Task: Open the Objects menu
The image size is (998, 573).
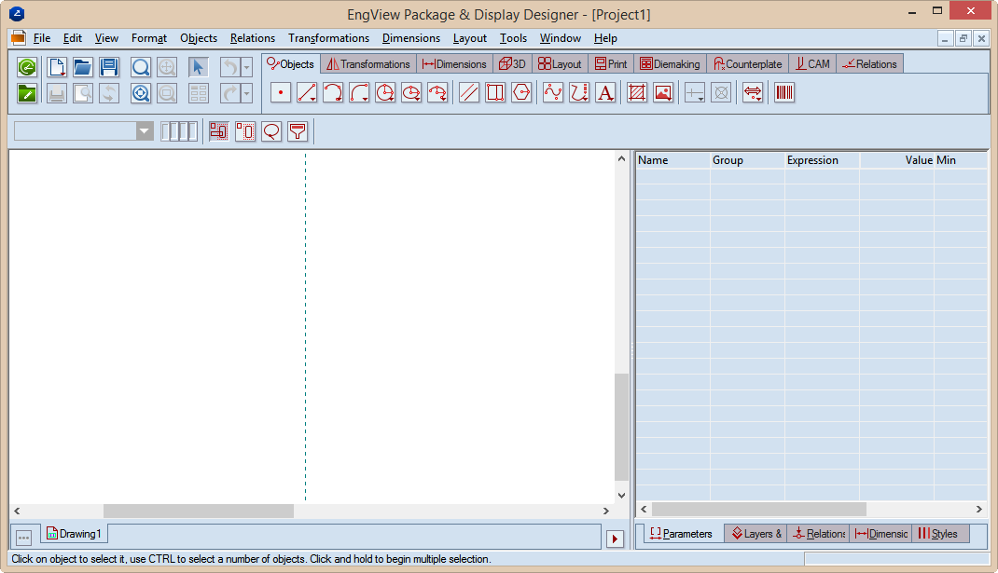Action: (199, 38)
